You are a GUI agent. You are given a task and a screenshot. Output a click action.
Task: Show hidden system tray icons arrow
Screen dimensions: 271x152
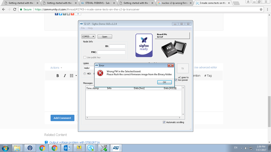pos(241,148)
